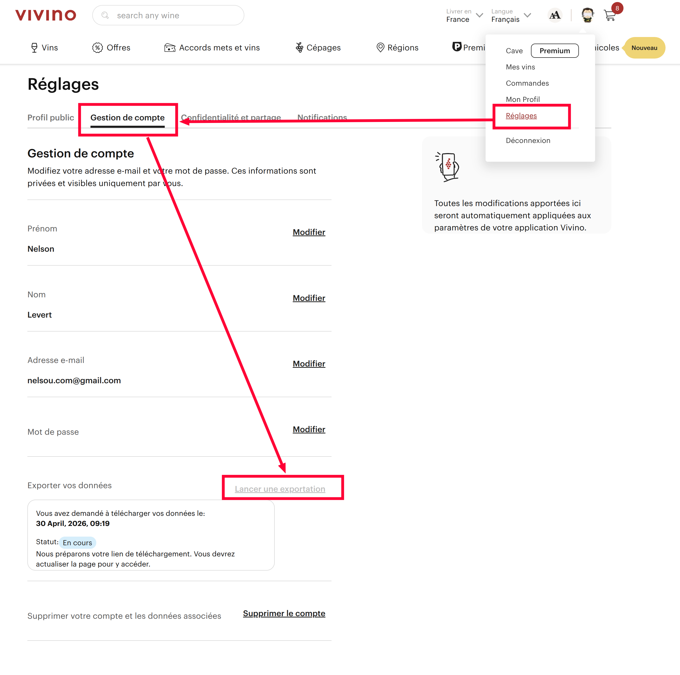
Task: Click the first name value 'Nelson'
Action: 41,249
